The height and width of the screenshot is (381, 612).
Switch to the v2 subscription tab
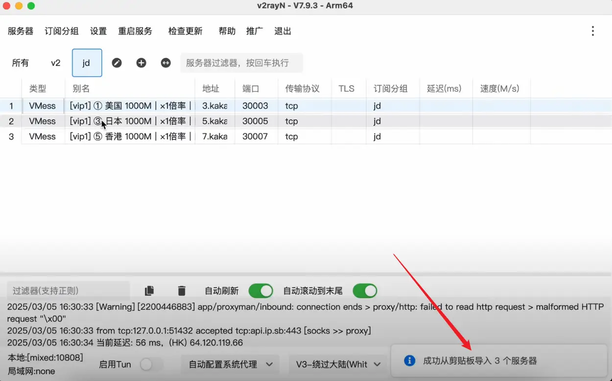(x=56, y=63)
